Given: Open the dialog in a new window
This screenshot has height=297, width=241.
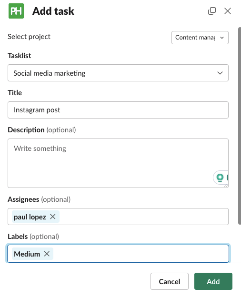Looking at the screenshot, I should [212, 11].
